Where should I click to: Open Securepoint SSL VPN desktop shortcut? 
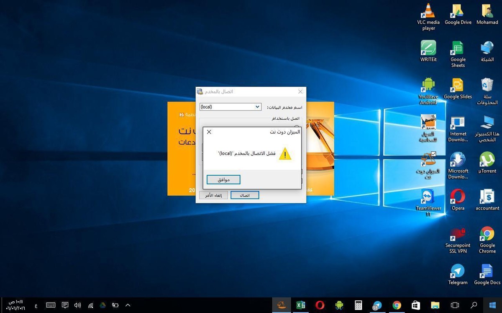pos(458,240)
